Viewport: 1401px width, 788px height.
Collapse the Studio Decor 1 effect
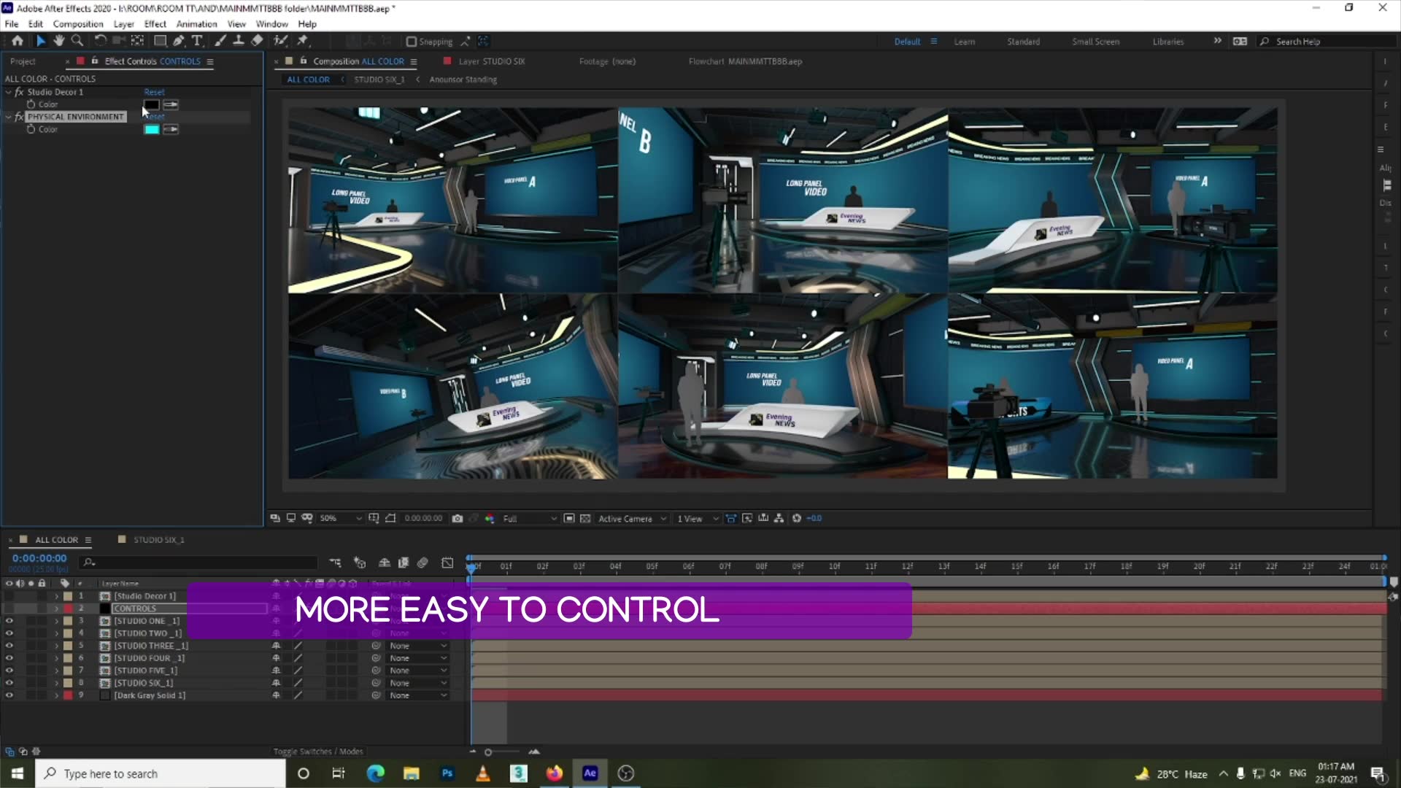point(8,92)
